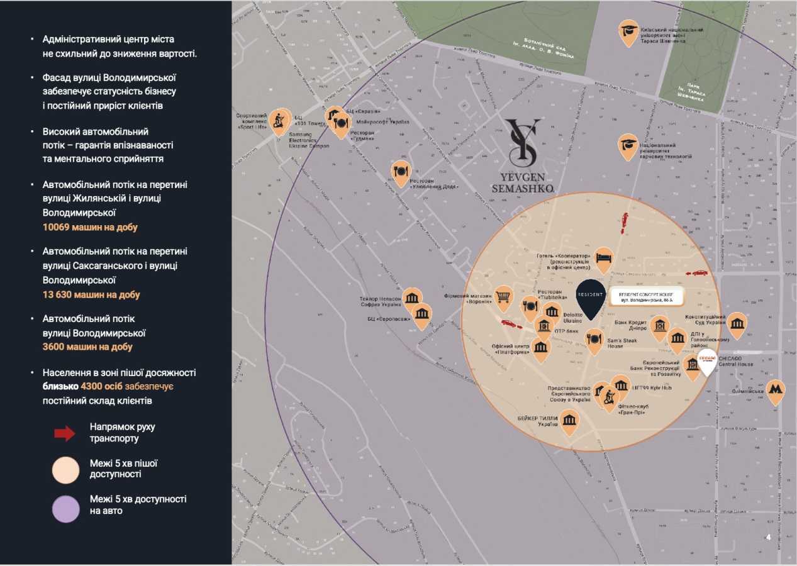Click the Олімпійська metro station marker

(x=776, y=391)
